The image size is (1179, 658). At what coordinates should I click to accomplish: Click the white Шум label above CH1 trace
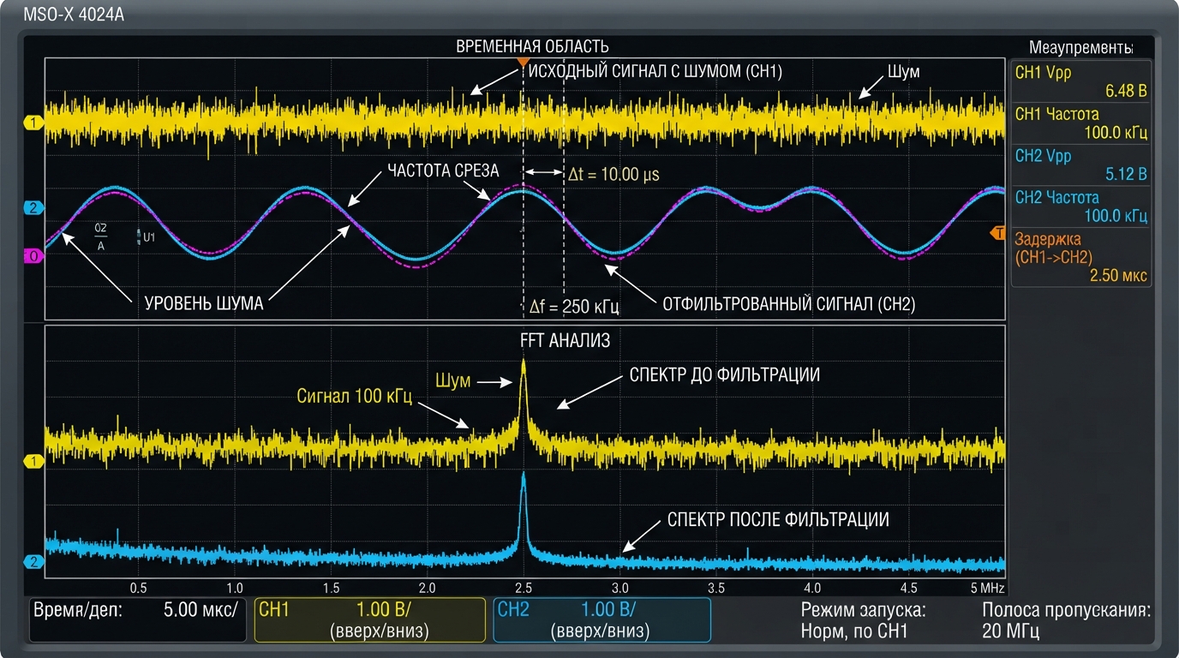pos(903,71)
